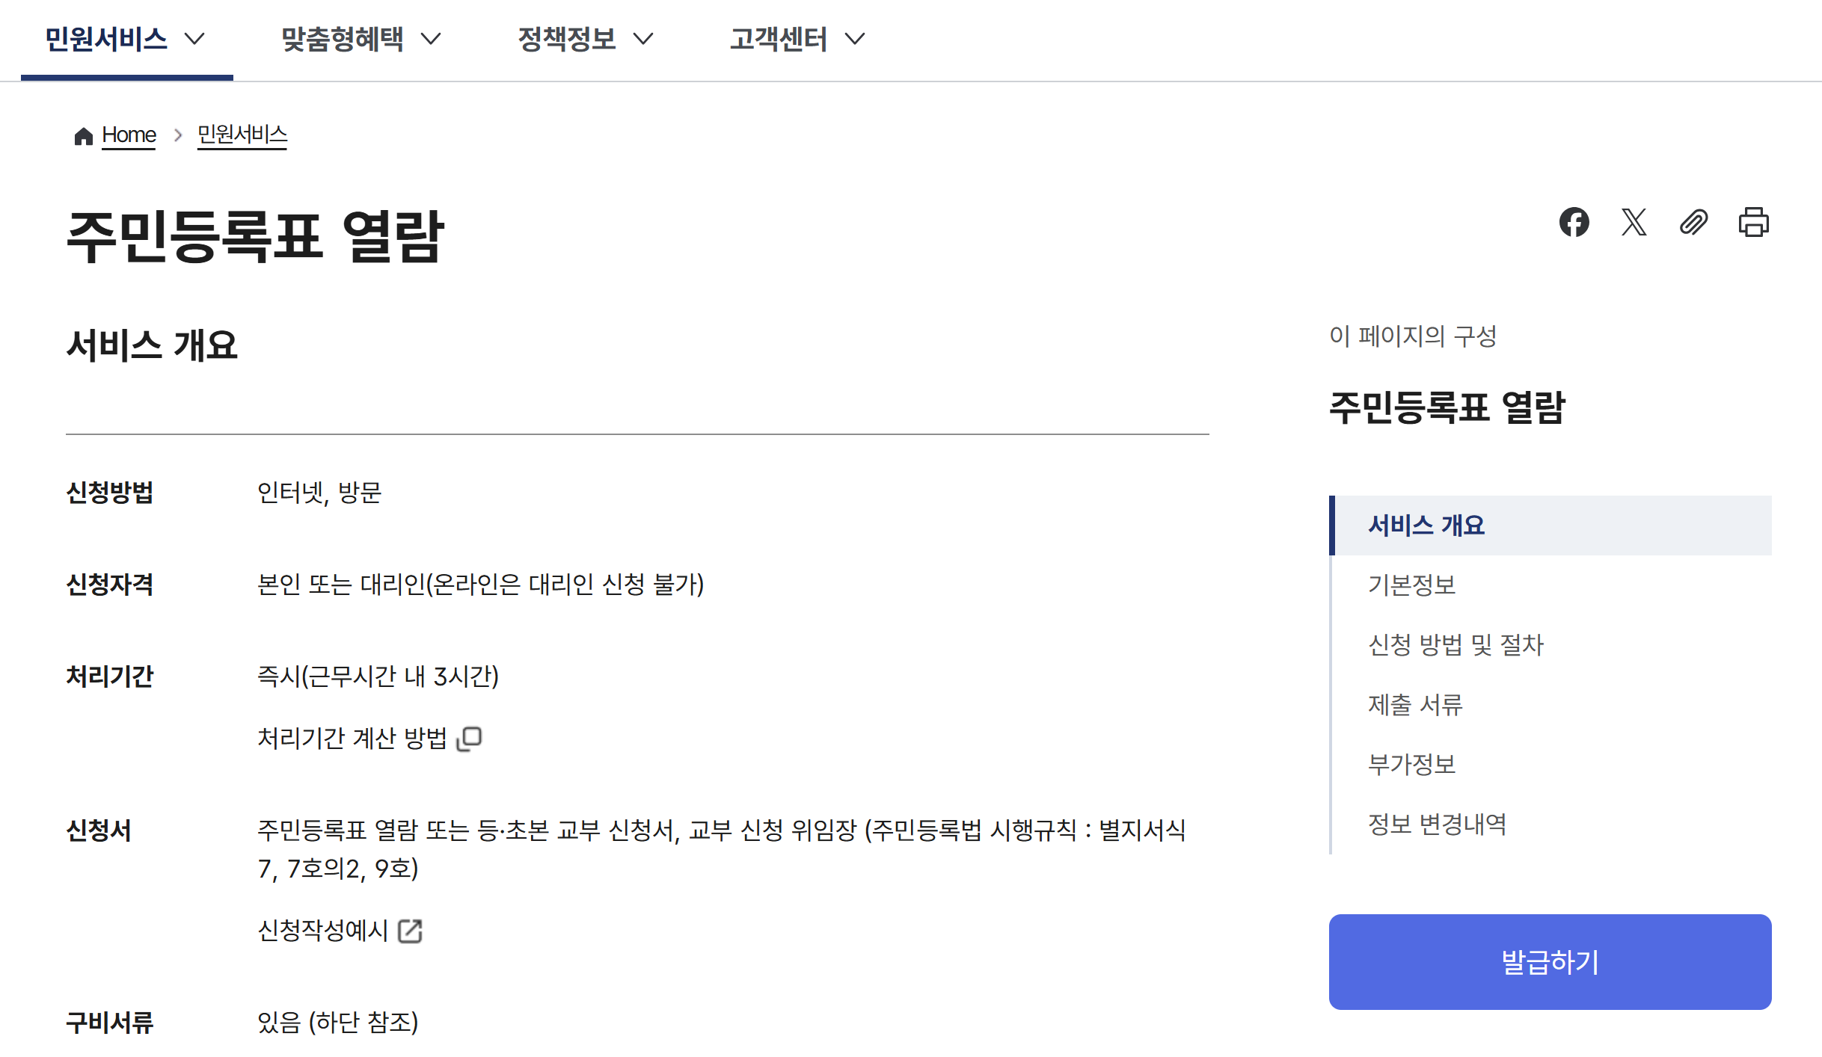Expand the 정책정보 dropdown chevron
The image size is (1822, 1057).
pyautogui.click(x=644, y=40)
